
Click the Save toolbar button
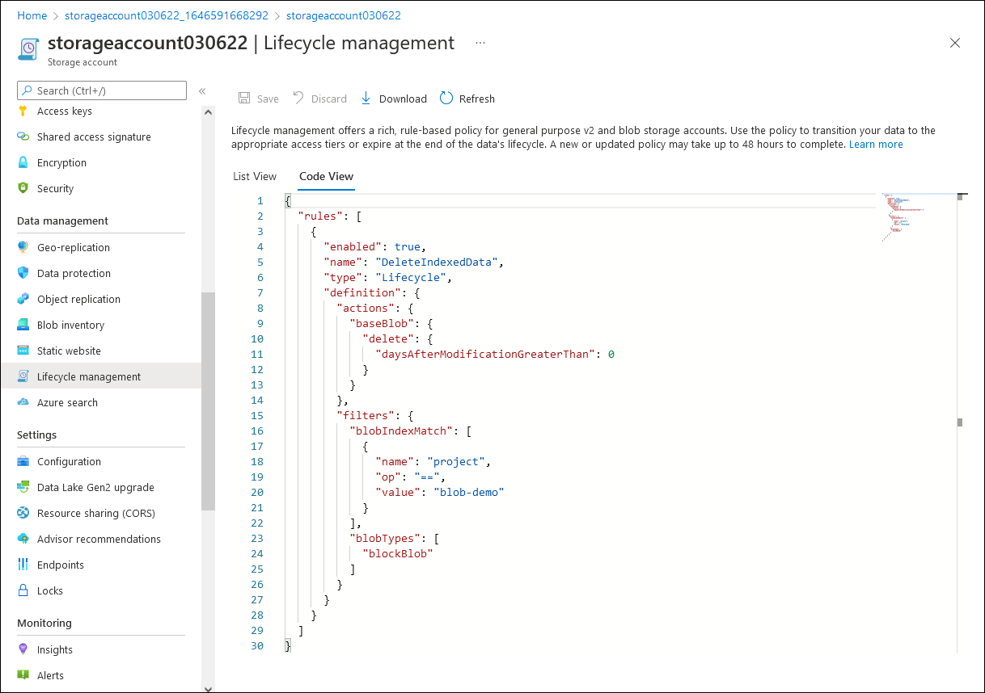click(258, 99)
